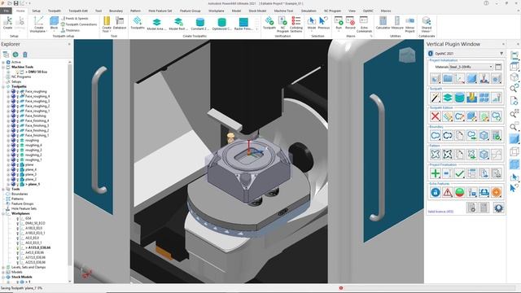
Task: Click Feeds & Speeds button
Action: click(x=75, y=19)
